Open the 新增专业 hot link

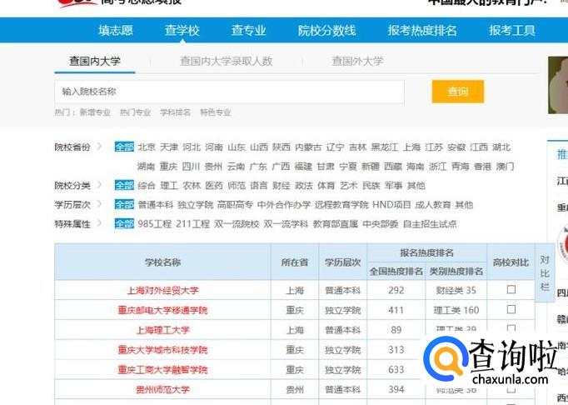95,112
